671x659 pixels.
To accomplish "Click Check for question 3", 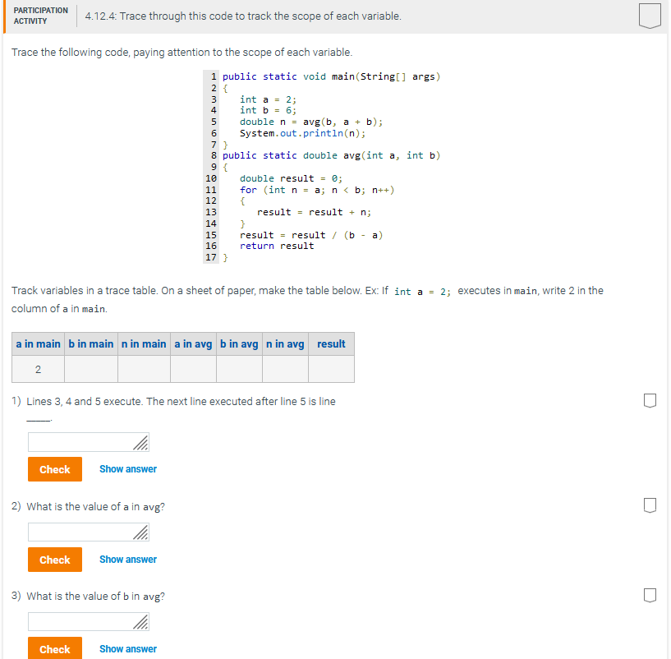I will (x=54, y=648).
